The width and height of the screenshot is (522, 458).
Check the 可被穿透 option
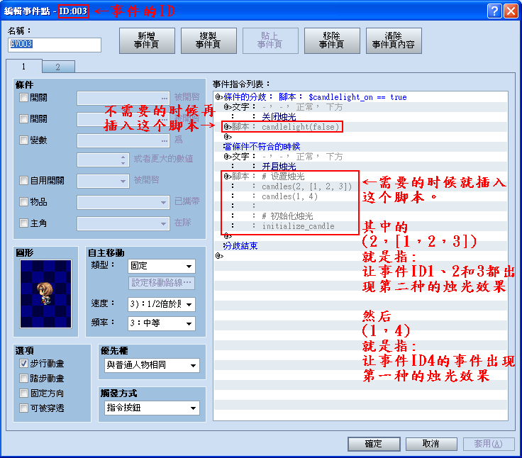click(23, 408)
